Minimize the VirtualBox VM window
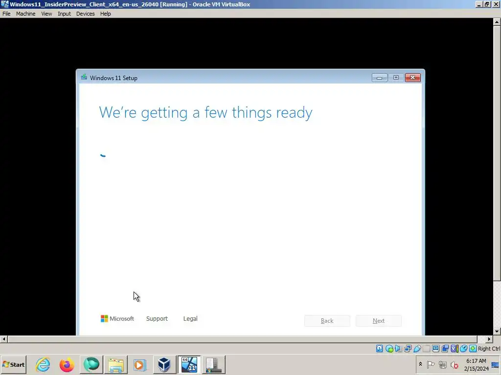This screenshot has width=501, height=375. (x=479, y=4)
